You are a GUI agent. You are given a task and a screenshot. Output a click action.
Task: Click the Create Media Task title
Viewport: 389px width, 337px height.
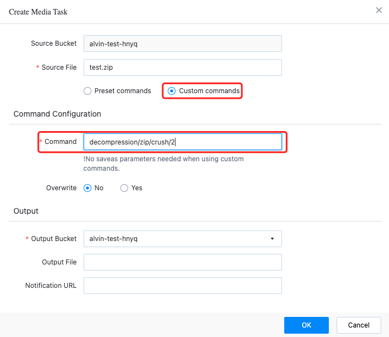click(38, 12)
